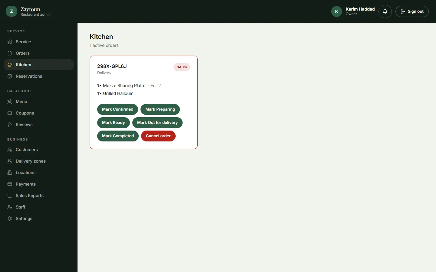
Task: Click the Mark Completed button
Action: (x=118, y=136)
